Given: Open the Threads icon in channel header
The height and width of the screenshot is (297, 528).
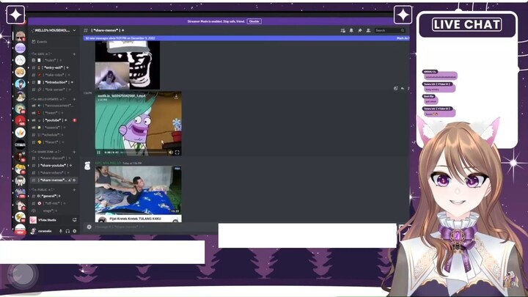Looking at the screenshot, I should point(342,30).
